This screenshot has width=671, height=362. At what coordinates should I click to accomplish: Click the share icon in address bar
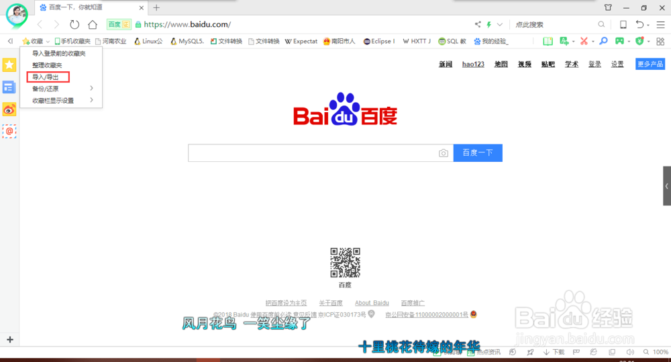tap(478, 24)
